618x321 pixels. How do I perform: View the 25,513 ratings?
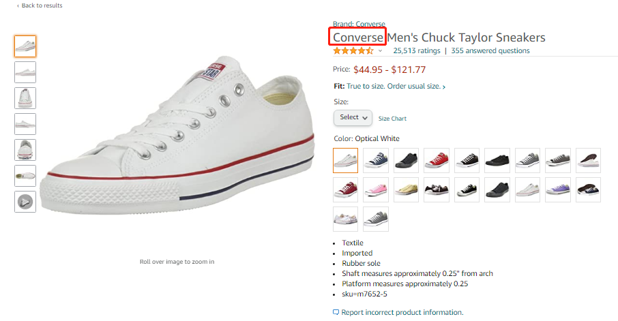416,50
